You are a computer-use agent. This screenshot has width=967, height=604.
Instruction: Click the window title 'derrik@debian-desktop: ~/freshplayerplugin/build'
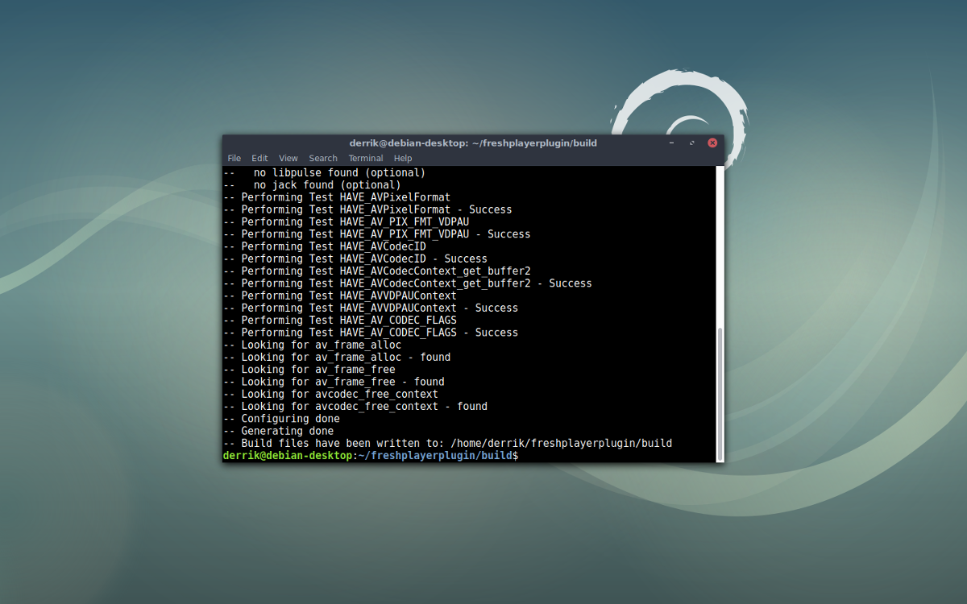(x=473, y=143)
